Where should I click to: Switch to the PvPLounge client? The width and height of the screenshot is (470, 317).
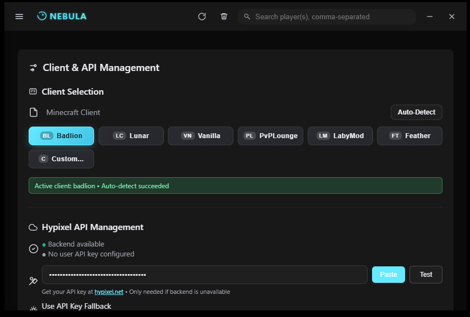[x=270, y=135]
